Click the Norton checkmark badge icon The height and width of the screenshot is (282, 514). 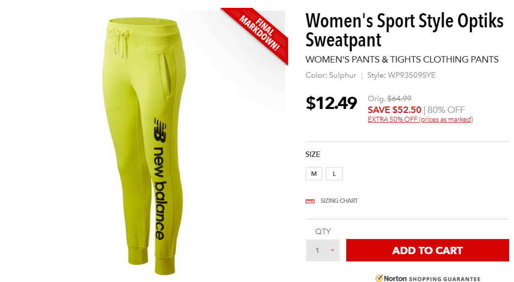tap(379, 279)
